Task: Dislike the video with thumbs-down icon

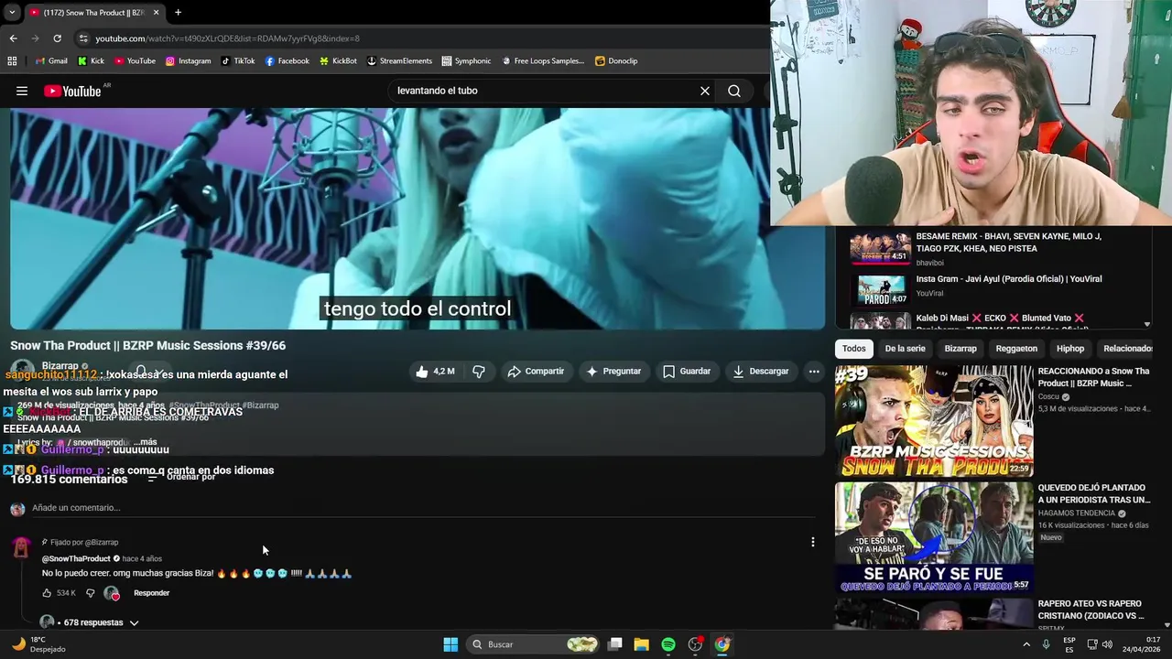Action: [479, 372]
